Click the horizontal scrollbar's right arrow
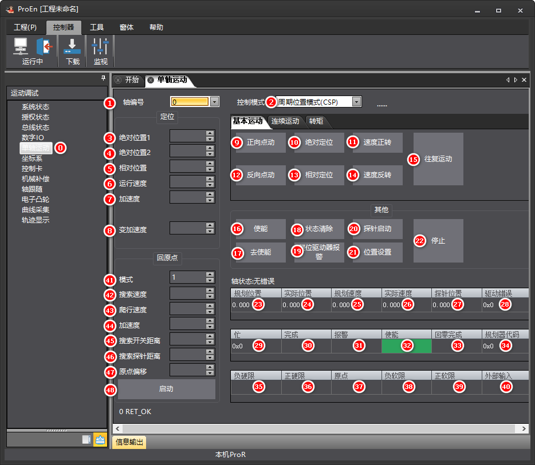Screen dimensions: 535x465 coord(524,428)
